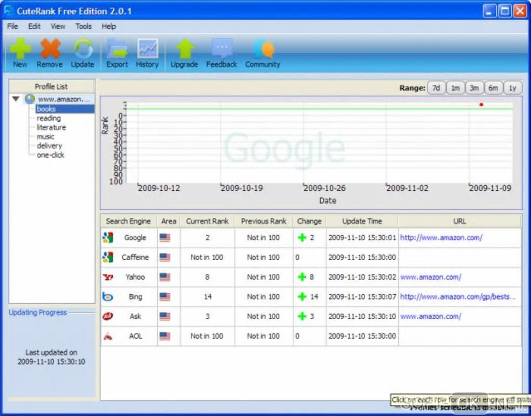Click the Bing logo icon
This screenshot has width=531, height=416.
click(x=108, y=296)
